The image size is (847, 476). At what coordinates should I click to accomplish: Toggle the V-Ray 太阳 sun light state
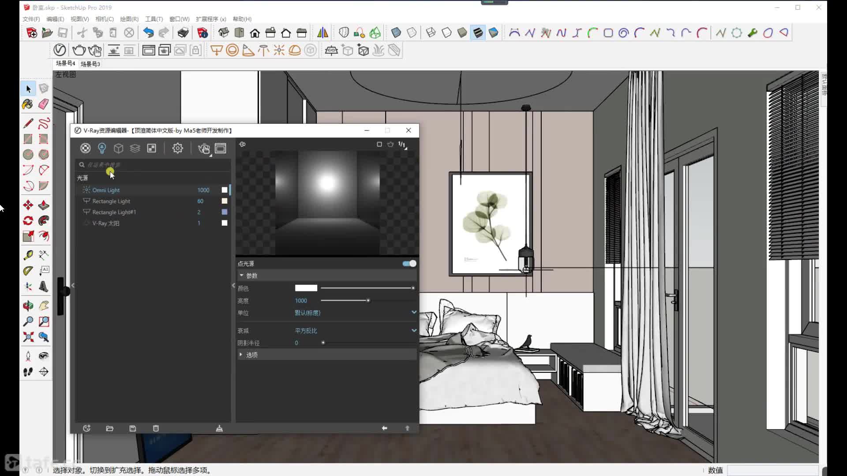pyautogui.click(x=86, y=223)
